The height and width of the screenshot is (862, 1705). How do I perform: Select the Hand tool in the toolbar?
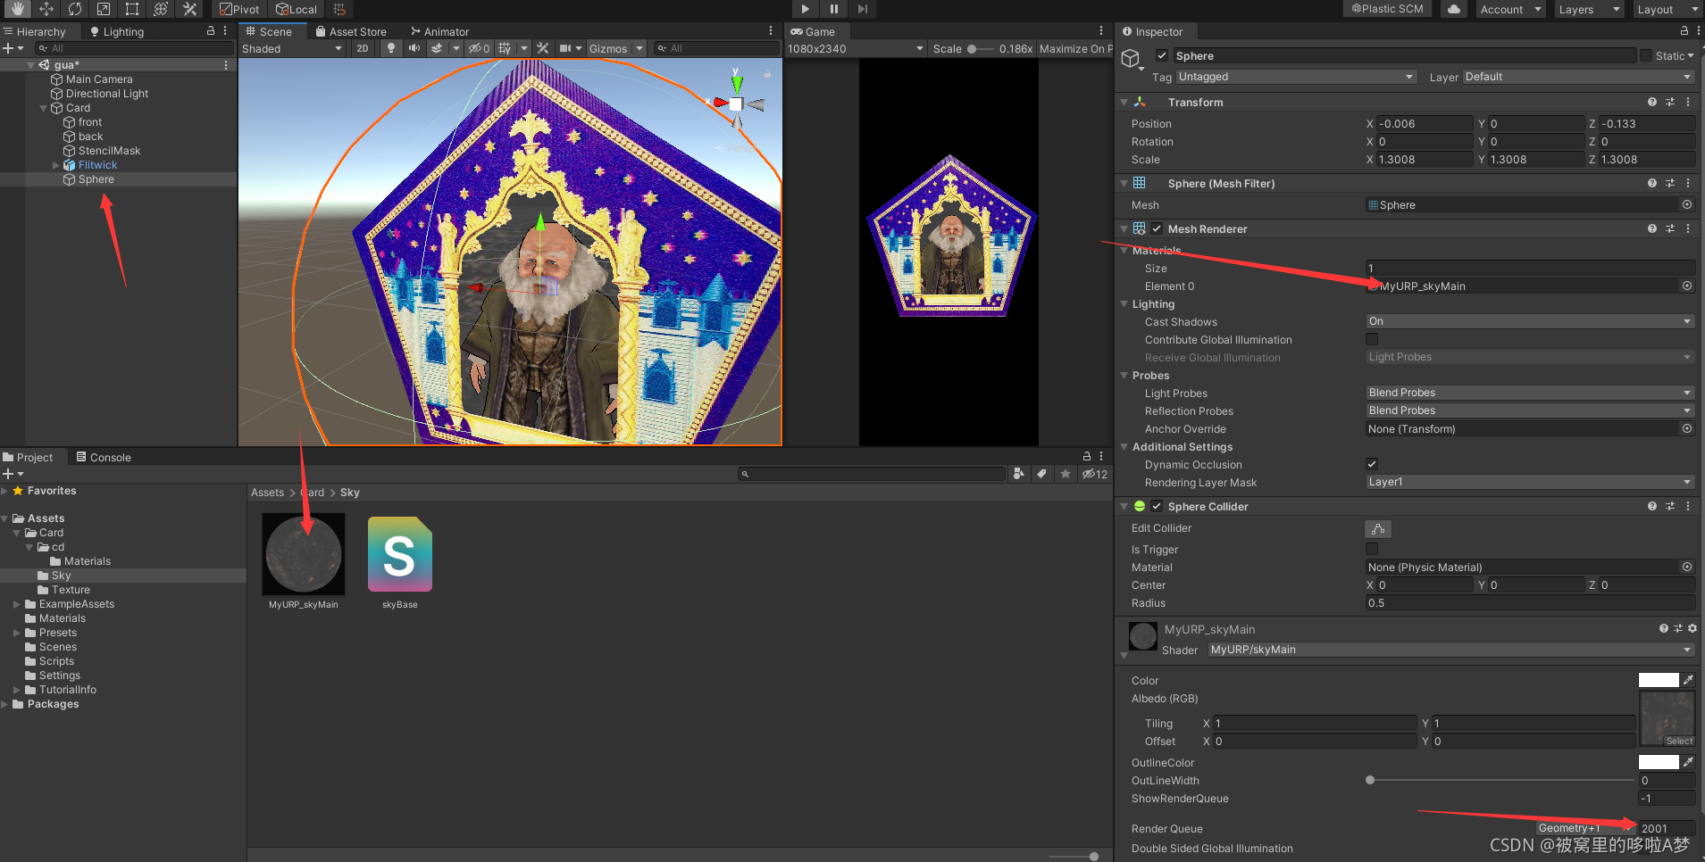pyautogui.click(x=18, y=9)
